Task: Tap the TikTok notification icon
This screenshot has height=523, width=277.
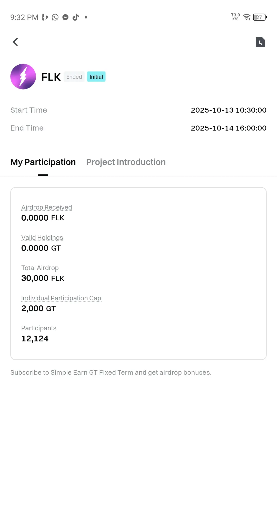Action: [76, 17]
